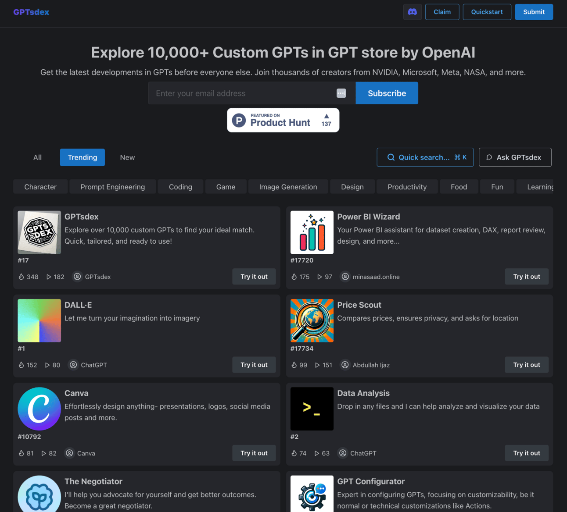Click the chat bubble icon in Ask GPTsdex
This screenshot has height=512, width=567.
tap(489, 157)
